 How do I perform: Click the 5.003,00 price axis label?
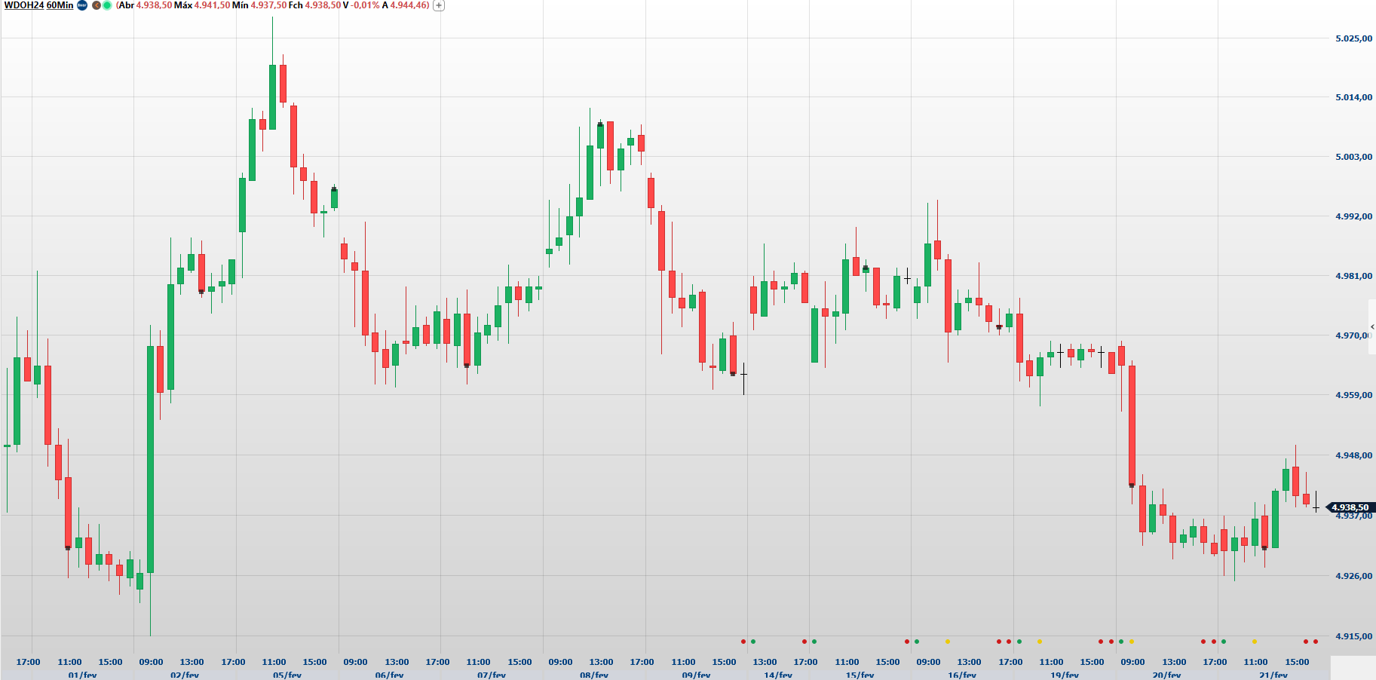click(1354, 157)
